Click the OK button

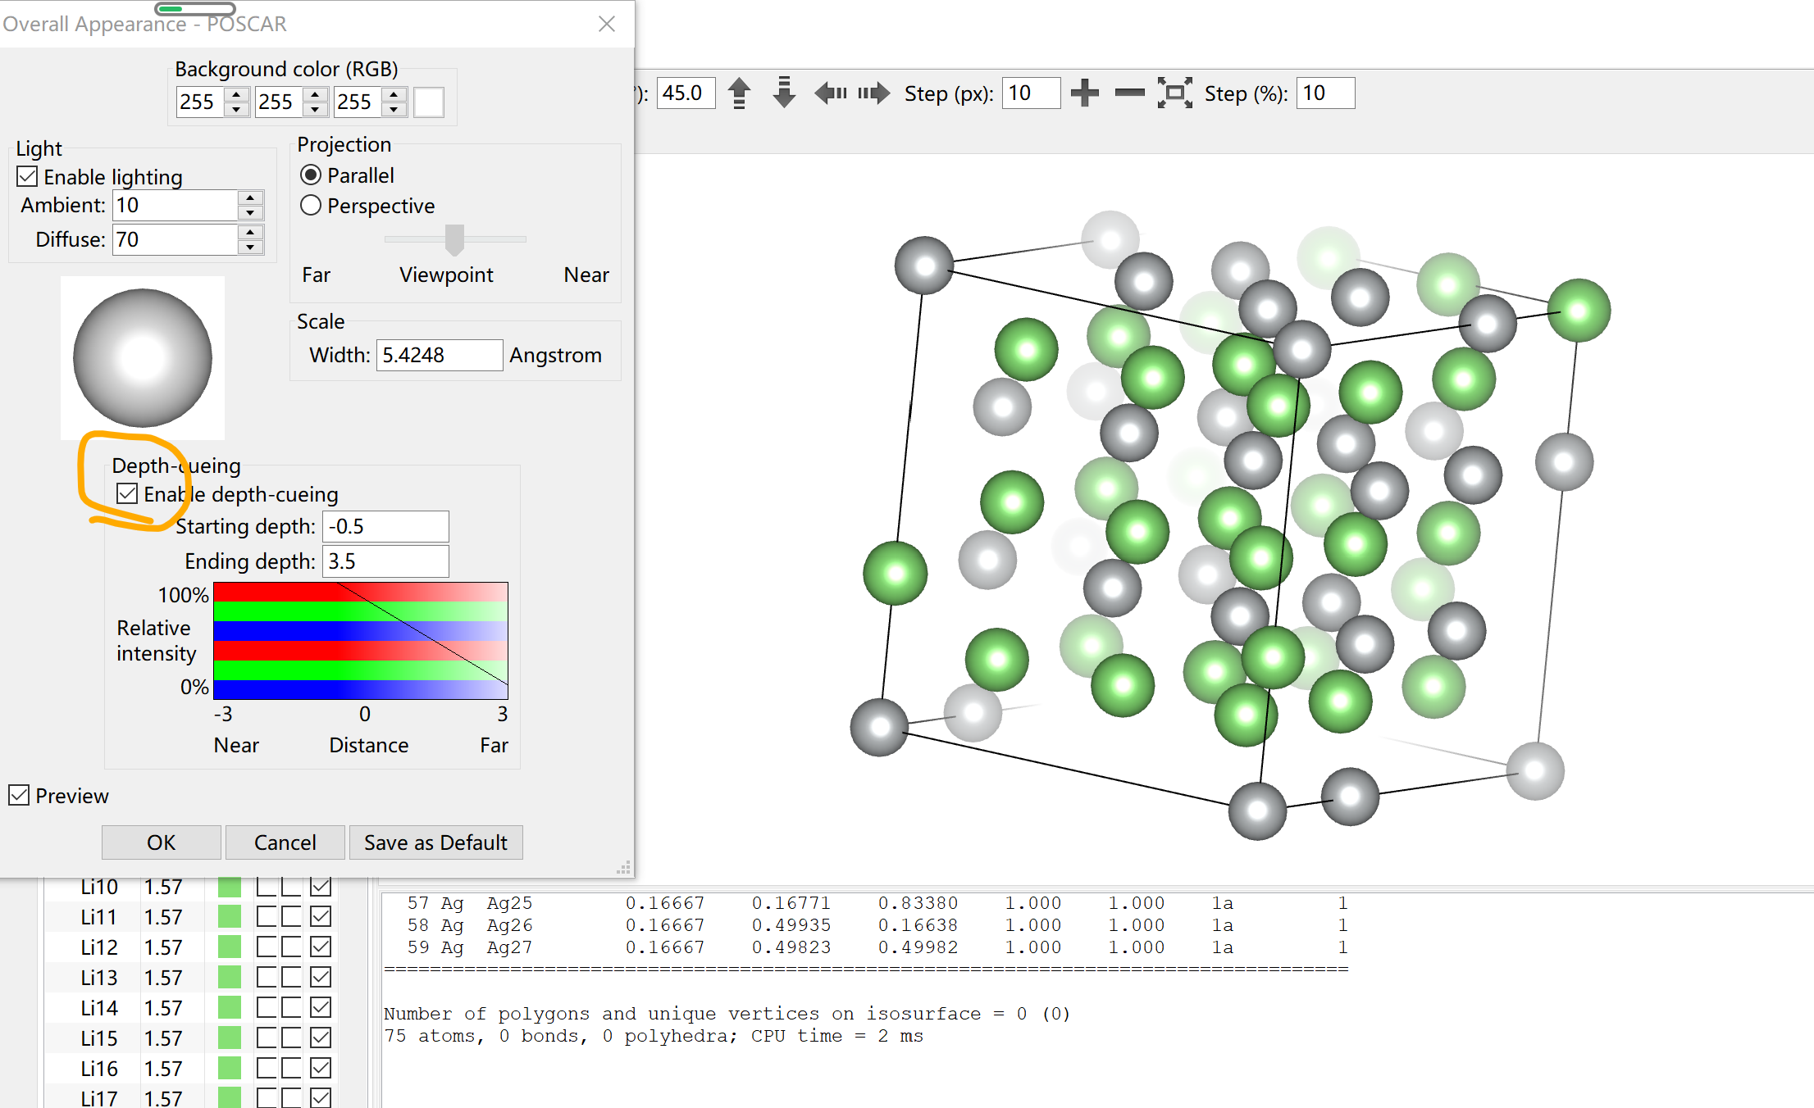[161, 842]
